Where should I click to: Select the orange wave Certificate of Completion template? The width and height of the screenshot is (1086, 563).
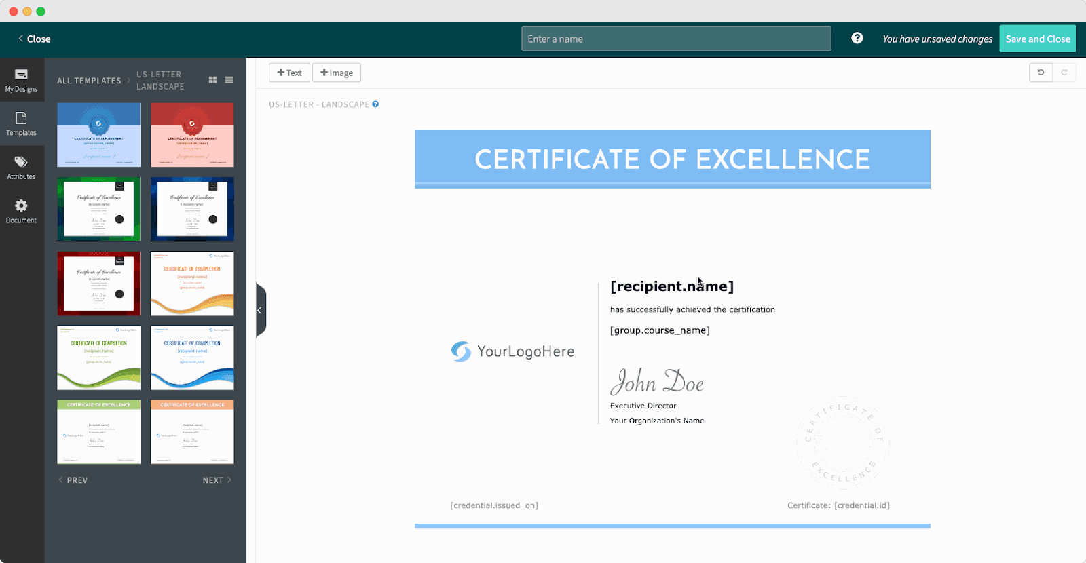(192, 284)
